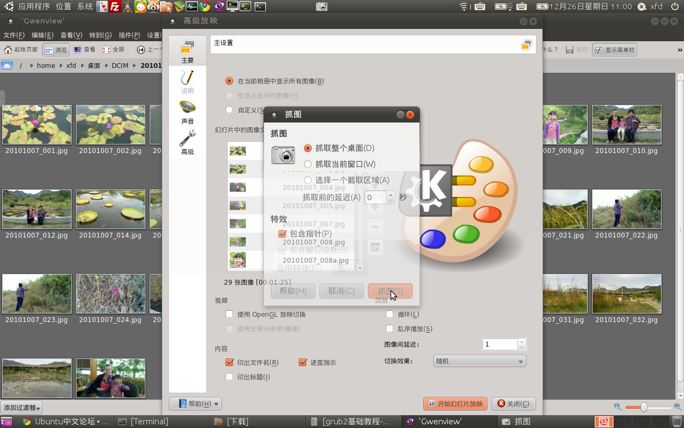The width and height of the screenshot is (684, 428).
Task: Open the 编辑(E) menu in Gwenview
Action: [x=42, y=35]
